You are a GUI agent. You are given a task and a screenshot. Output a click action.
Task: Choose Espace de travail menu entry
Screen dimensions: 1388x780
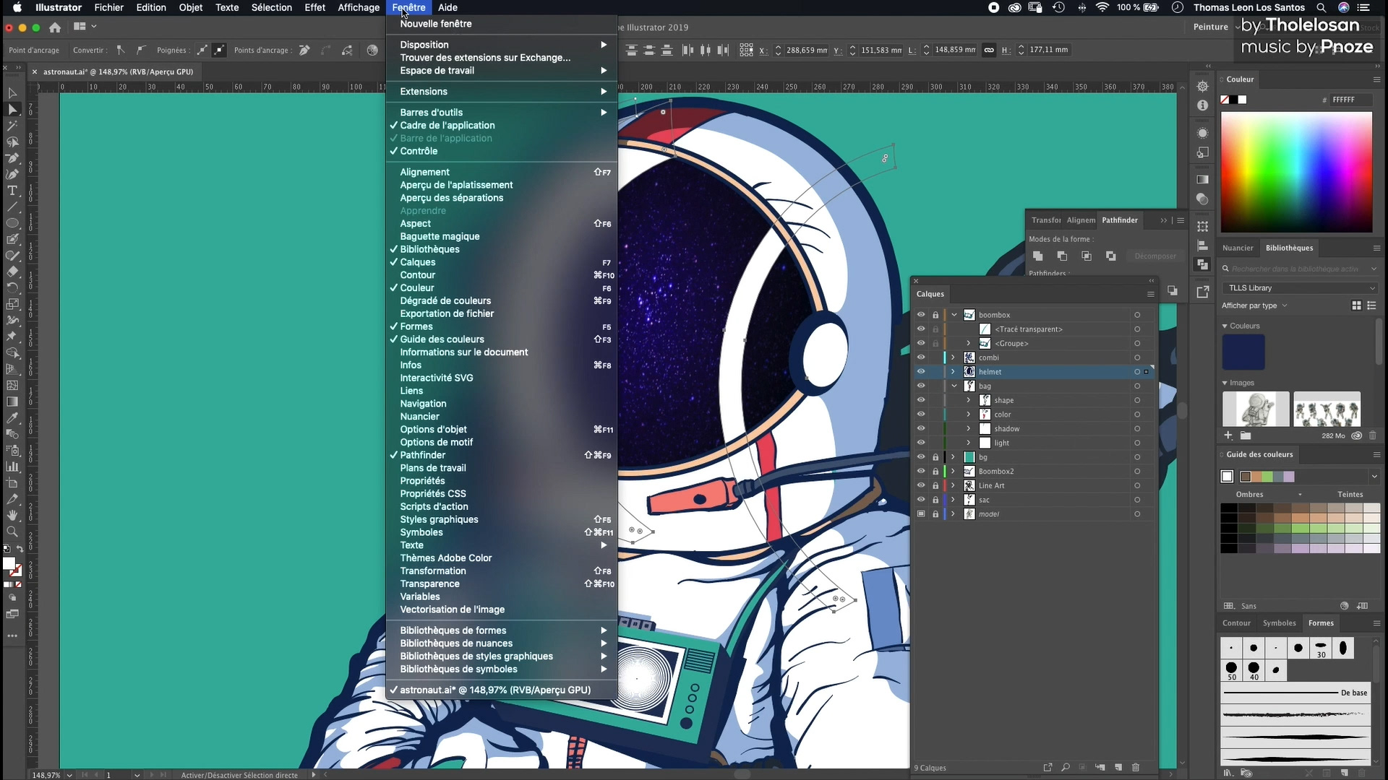(x=502, y=71)
